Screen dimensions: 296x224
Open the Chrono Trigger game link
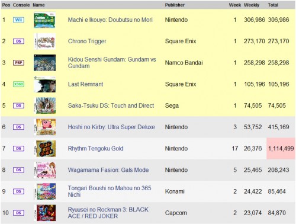tap(87, 41)
